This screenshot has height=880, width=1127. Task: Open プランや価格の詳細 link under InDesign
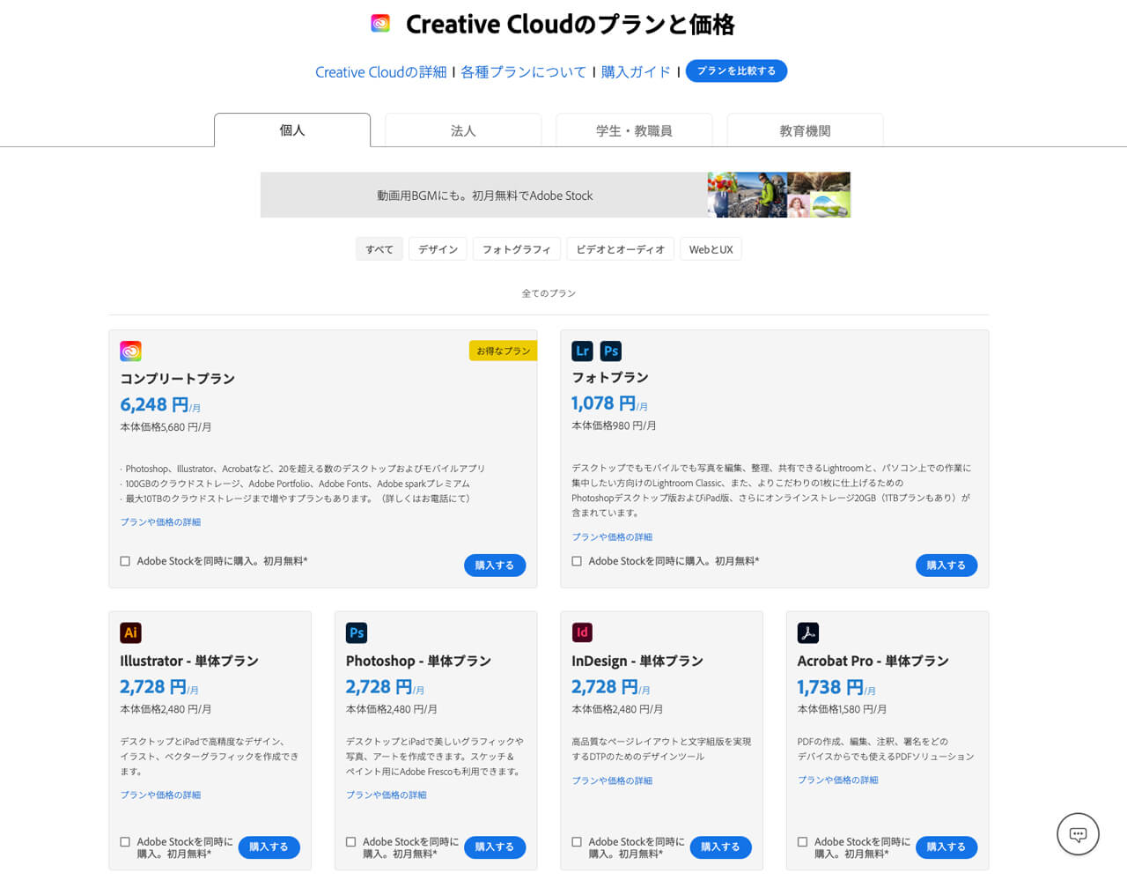(612, 781)
